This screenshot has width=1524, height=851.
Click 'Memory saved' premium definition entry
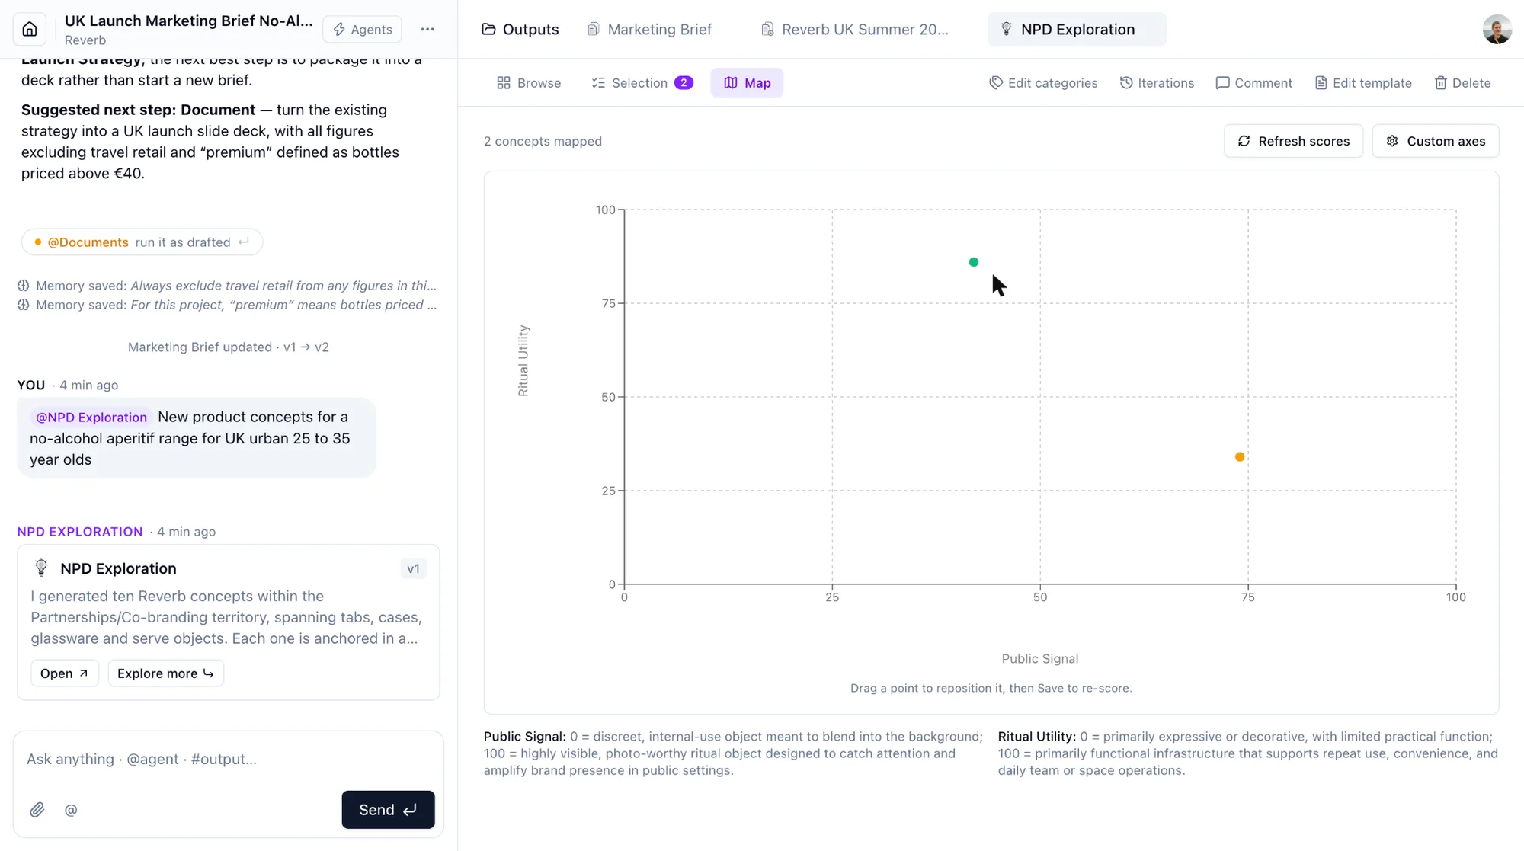click(x=227, y=305)
